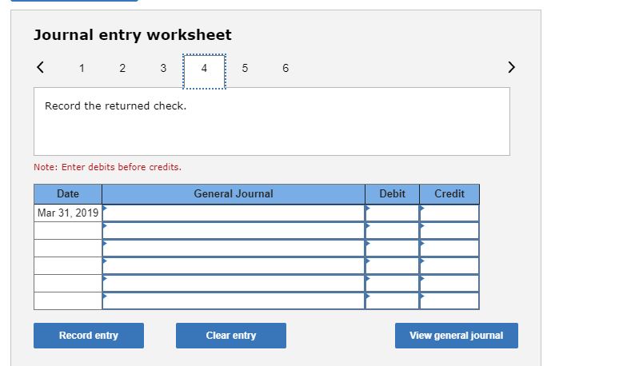Image resolution: width=635 pixels, height=366 pixels.
Task: Click the Clear entry button
Action: (231, 335)
